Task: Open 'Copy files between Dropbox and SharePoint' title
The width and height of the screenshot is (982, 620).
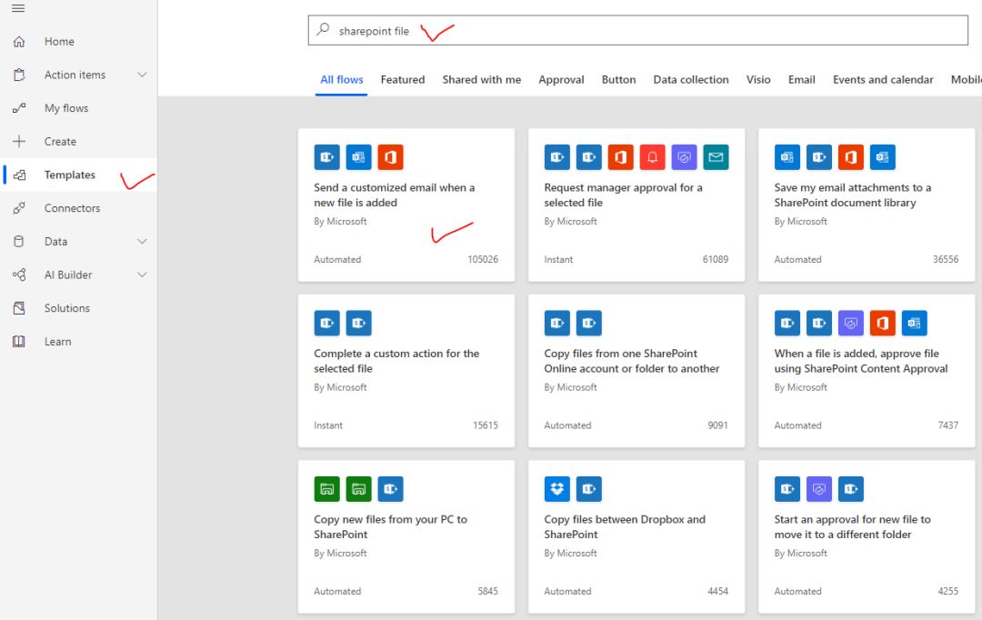Action: coord(625,526)
